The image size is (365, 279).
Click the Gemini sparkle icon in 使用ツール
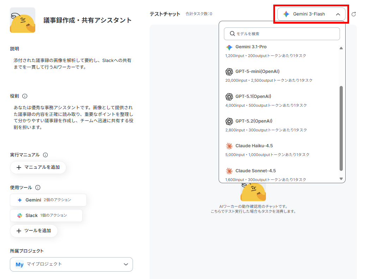[20, 200]
